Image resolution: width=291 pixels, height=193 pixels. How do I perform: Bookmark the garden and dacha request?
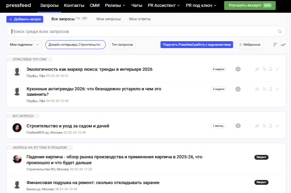pyautogui.click(x=271, y=126)
